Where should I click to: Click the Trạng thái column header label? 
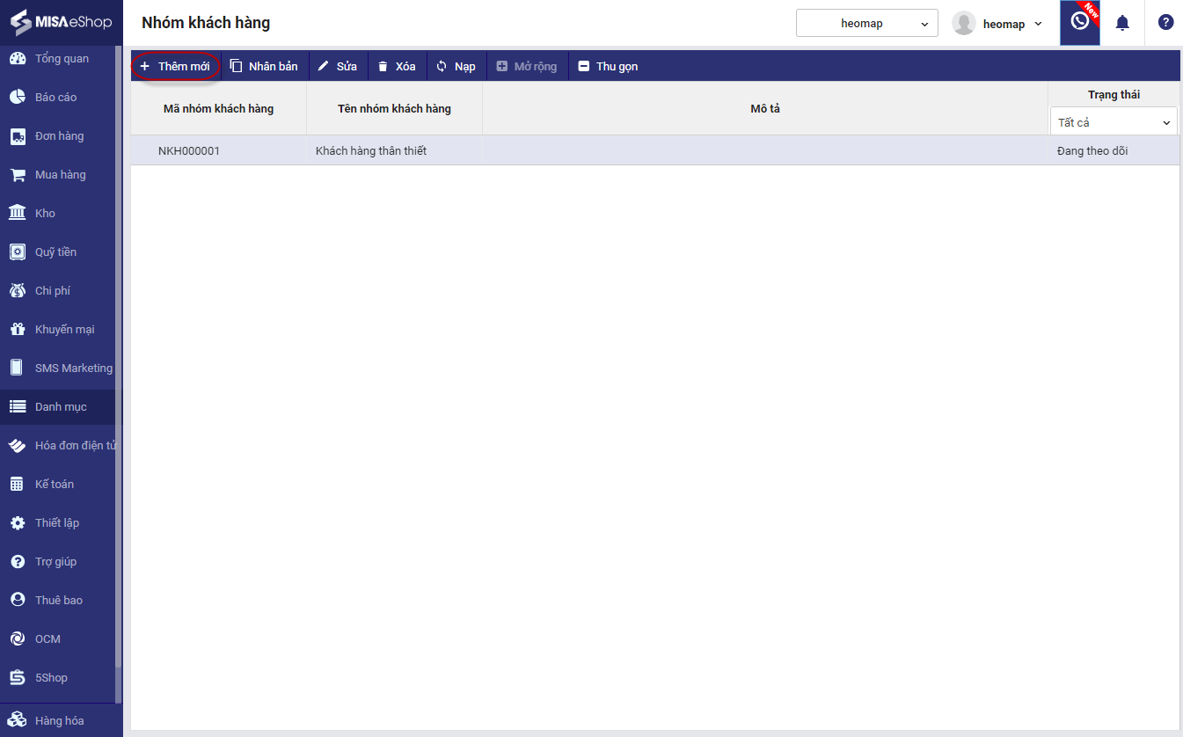[1114, 95]
